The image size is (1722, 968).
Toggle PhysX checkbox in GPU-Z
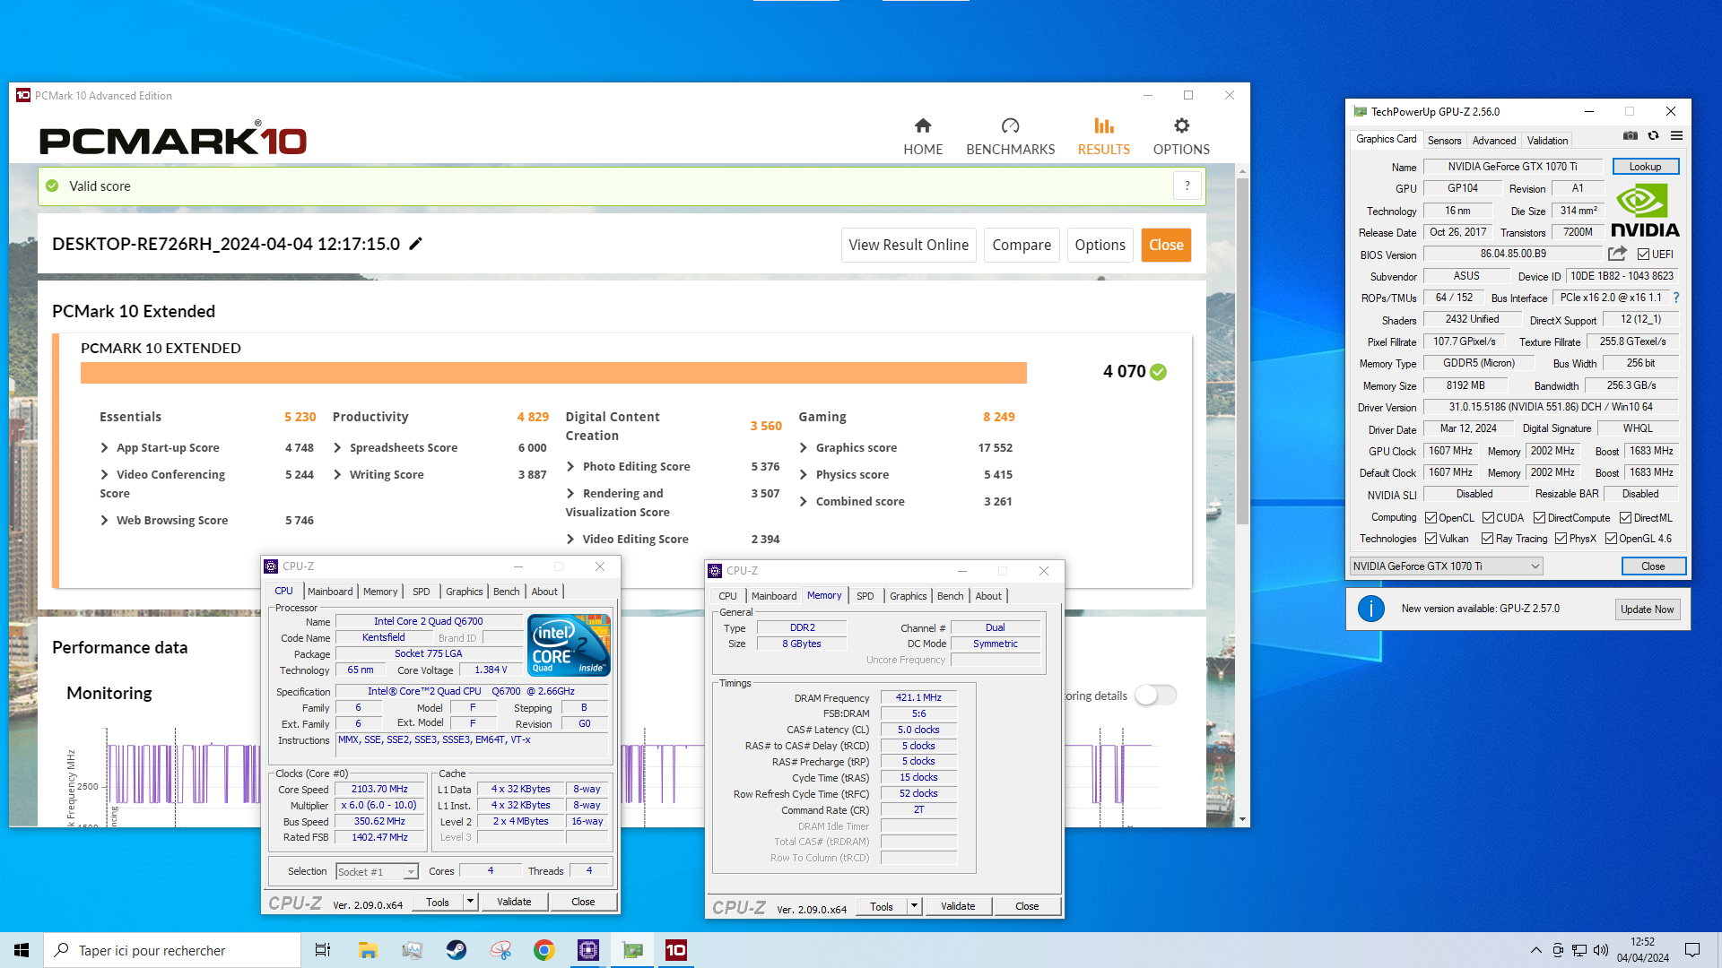[x=1561, y=539]
